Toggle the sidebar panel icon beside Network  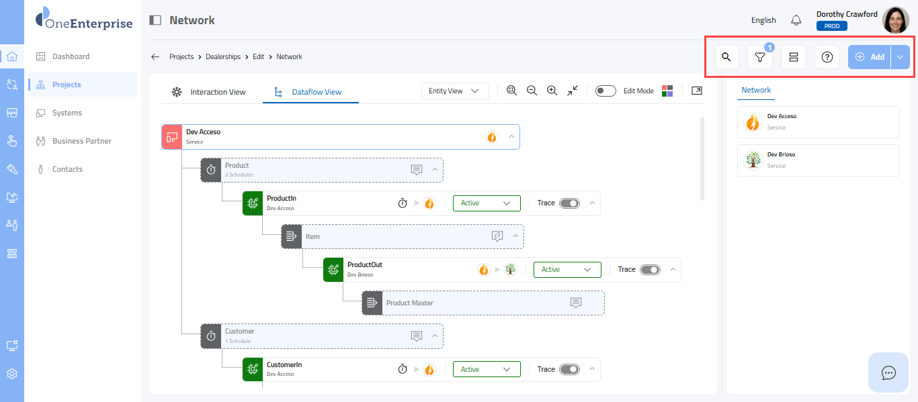[155, 20]
